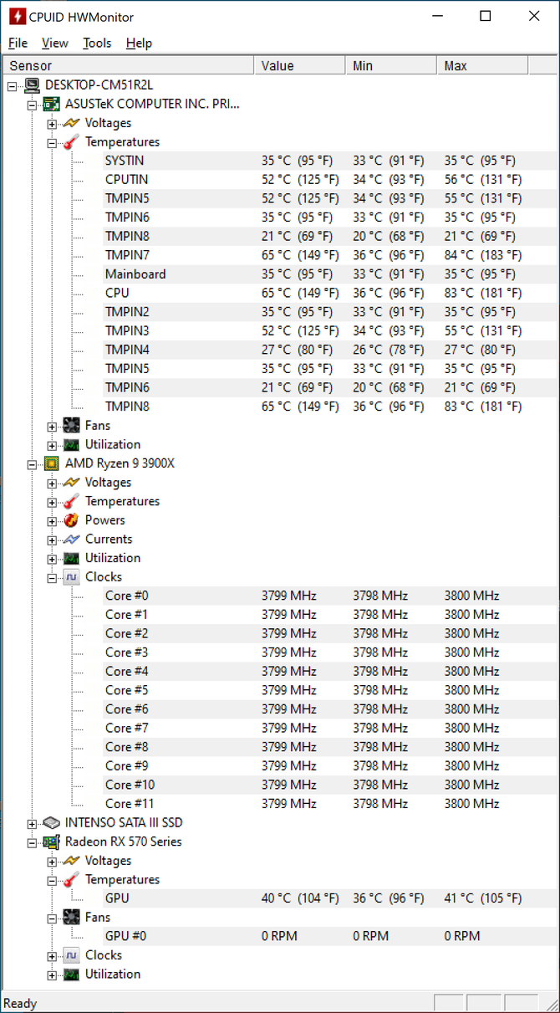Select the Core #5 clock row
The width and height of the screenshot is (560, 1013).
(329, 690)
